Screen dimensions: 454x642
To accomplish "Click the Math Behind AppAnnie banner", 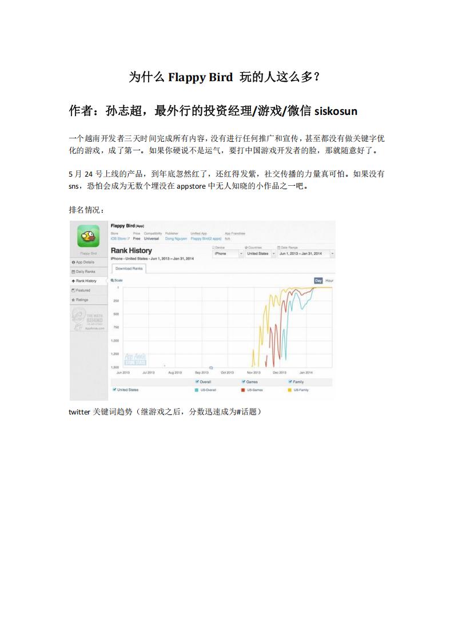I will (x=89, y=320).
